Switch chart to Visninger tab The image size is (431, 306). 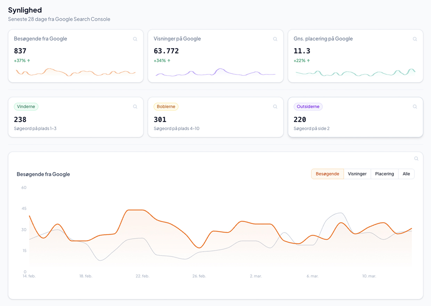pos(357,174)
